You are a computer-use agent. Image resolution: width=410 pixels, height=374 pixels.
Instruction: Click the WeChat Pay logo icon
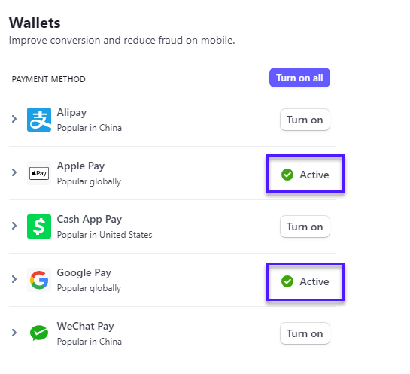(x=39, y=333)
